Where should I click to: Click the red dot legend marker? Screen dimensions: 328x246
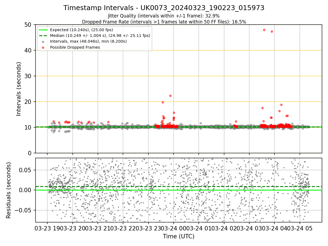[x=43, y=47]
